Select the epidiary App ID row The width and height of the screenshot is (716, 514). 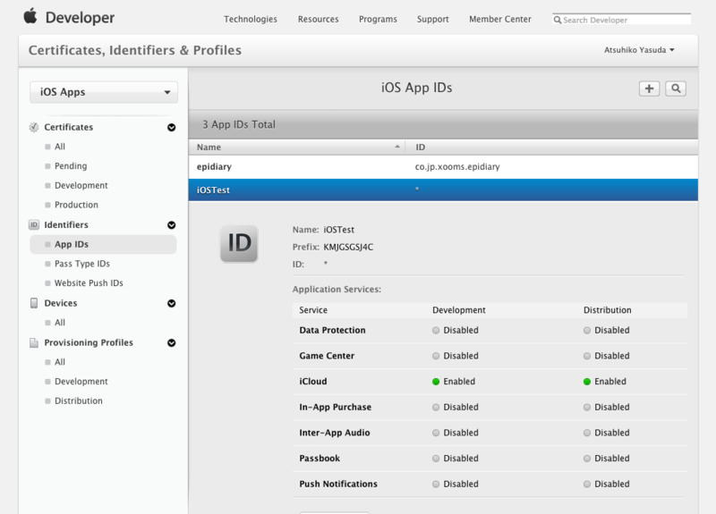pyautogui.click(x=443, y=167)
